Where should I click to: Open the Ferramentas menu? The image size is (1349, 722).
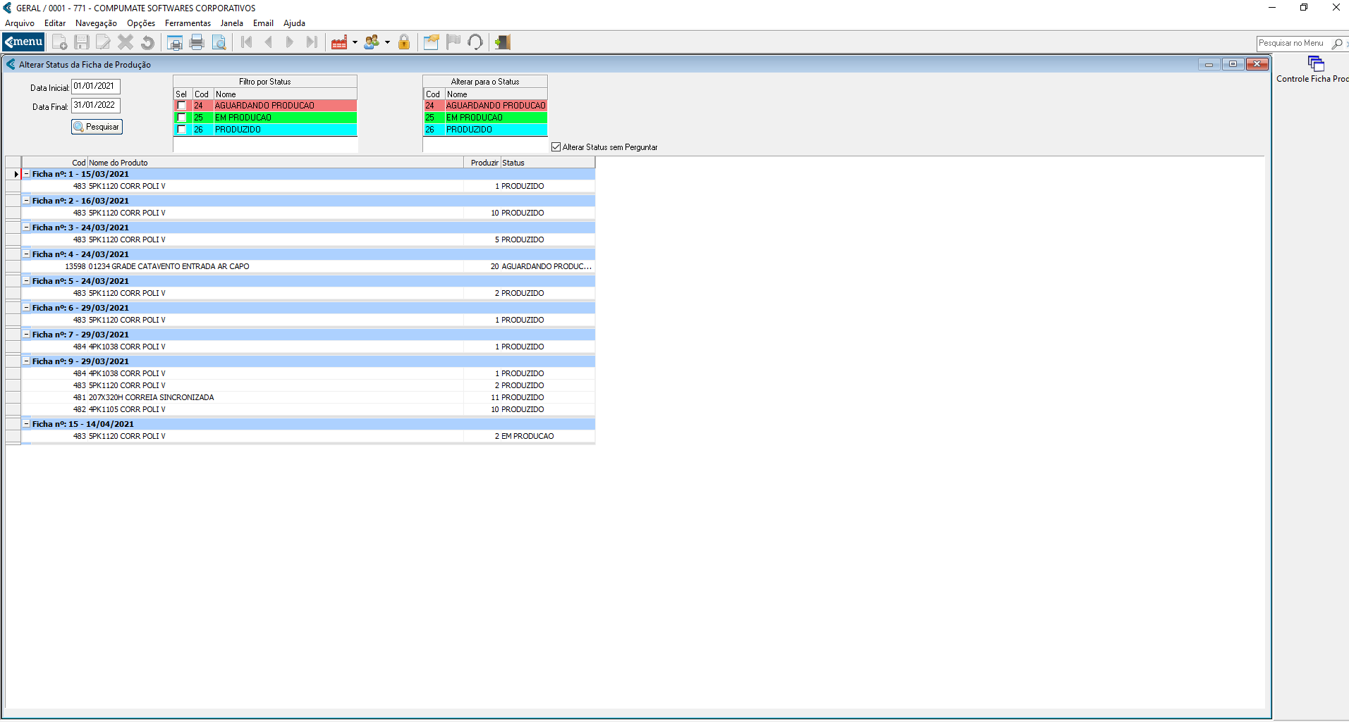(188, 23)
